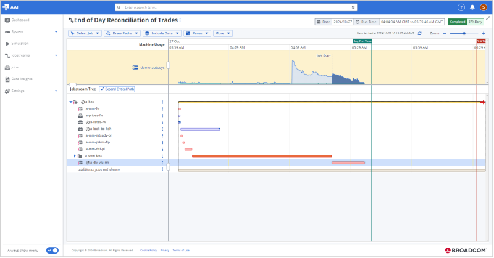This screenshot has width=494, height=258.
Task: Open the three-dot menu for a-mrn-fw
Action: click(162, 109)
